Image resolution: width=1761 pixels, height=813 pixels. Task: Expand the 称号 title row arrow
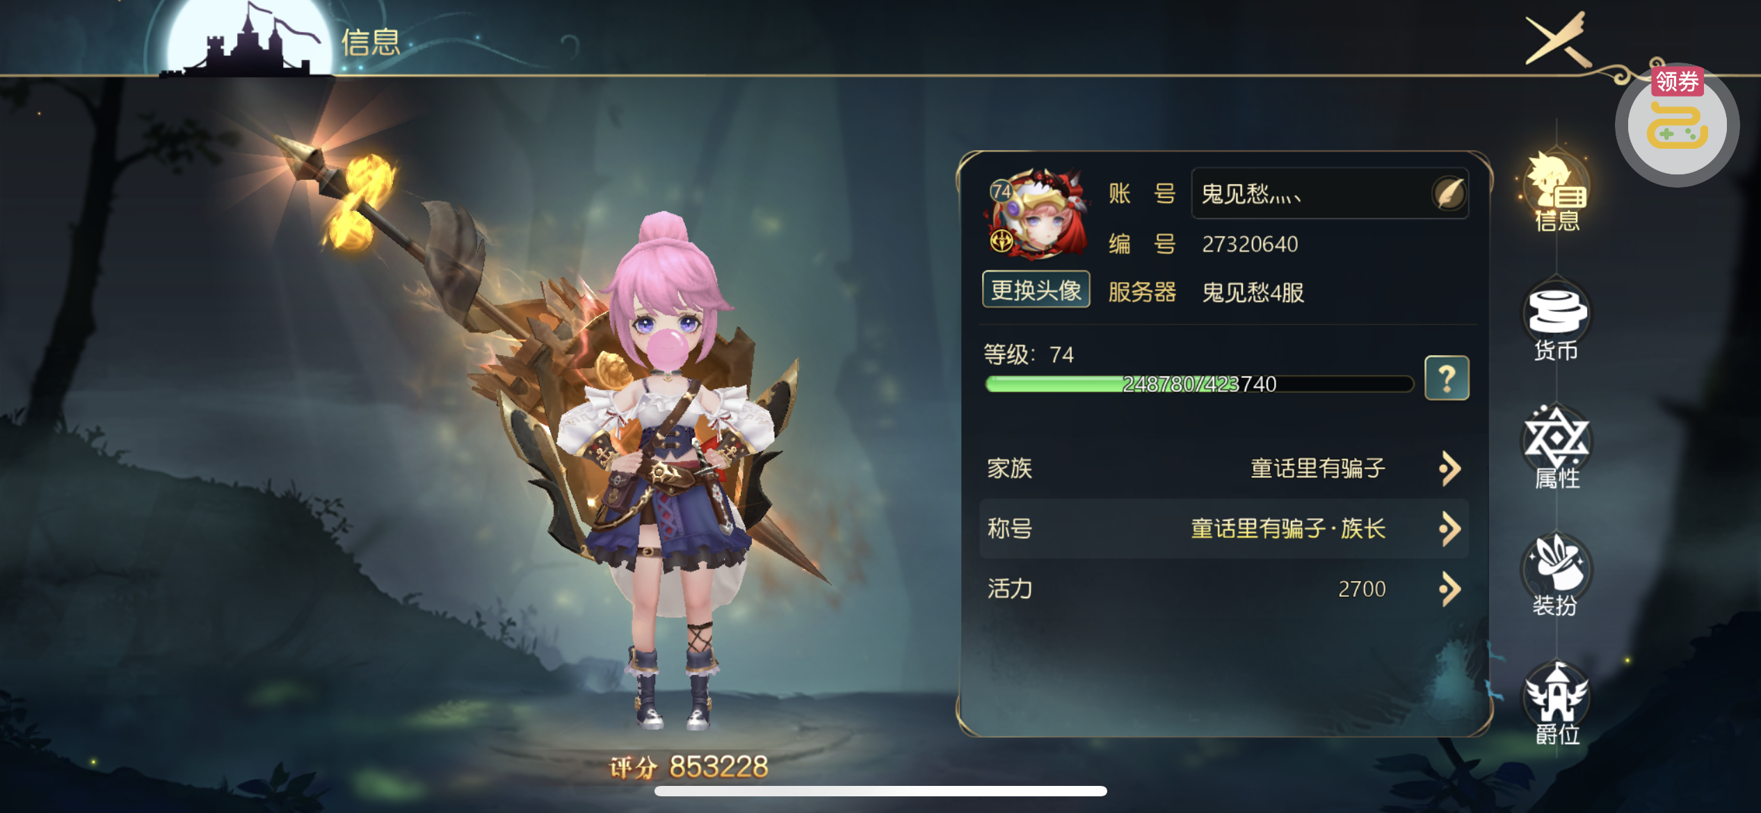coord(1450,529)
